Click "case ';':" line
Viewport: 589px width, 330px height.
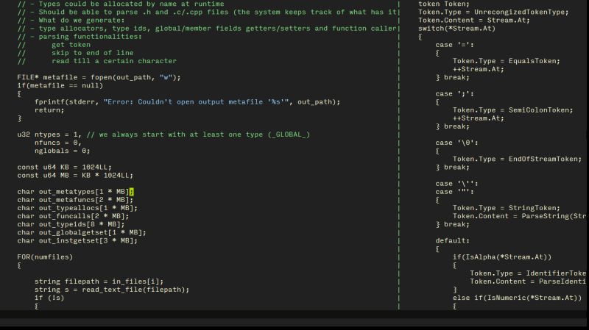pyautogui.click(x=454, y=94)
